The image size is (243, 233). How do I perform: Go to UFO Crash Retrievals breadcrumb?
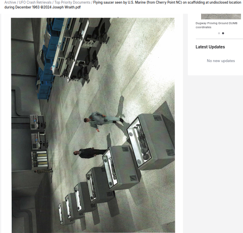click(35, 2)
